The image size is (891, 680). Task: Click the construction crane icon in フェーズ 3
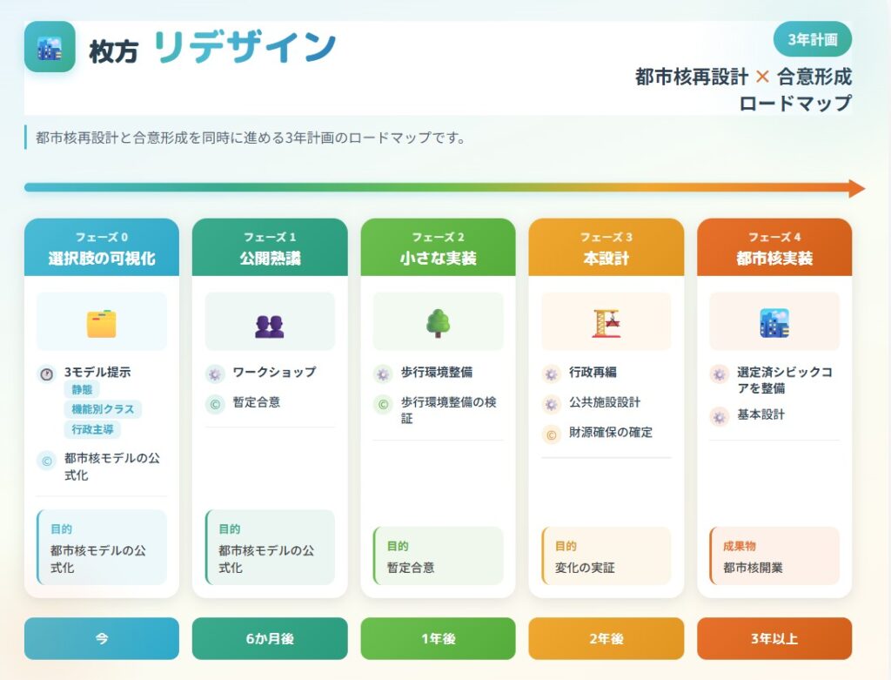[x=606, y=323]
